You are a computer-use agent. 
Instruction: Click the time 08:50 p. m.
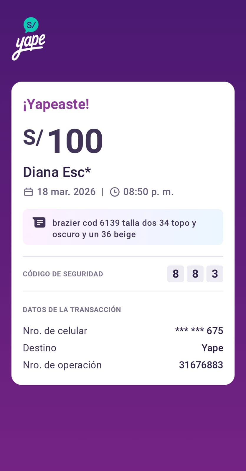(148, 192)
